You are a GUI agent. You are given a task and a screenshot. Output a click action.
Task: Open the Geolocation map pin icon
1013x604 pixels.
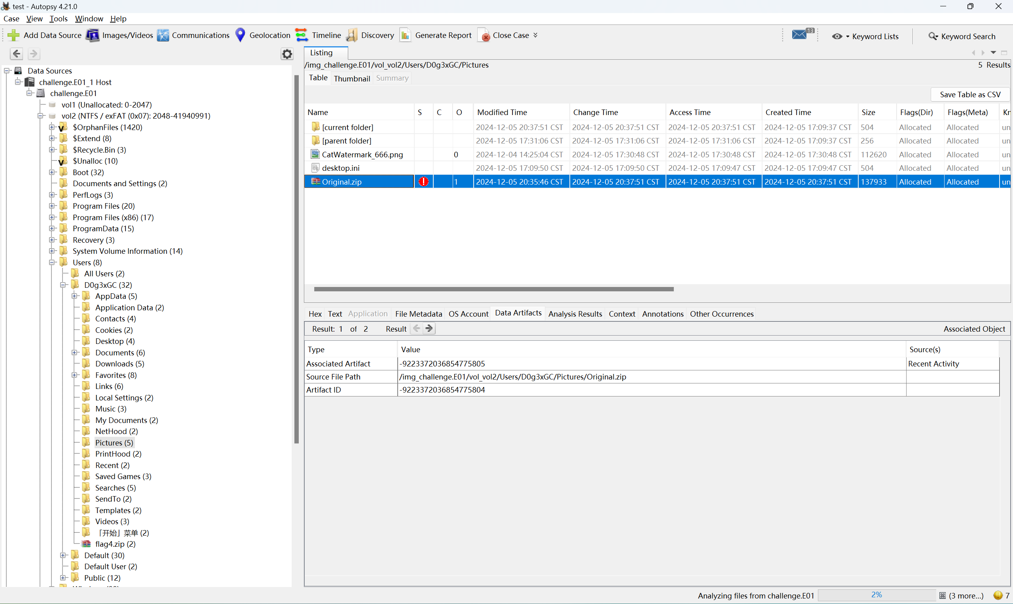tap(240, 36)
